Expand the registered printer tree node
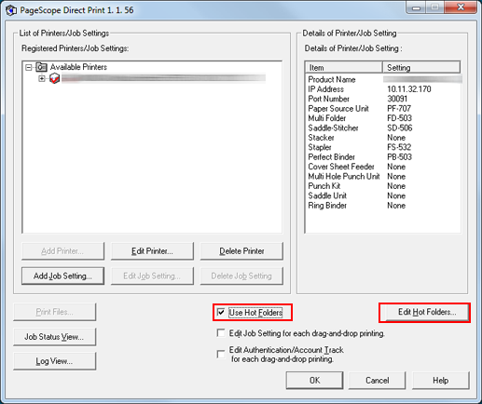Screen dimensions: 482x404 [42, 78]
